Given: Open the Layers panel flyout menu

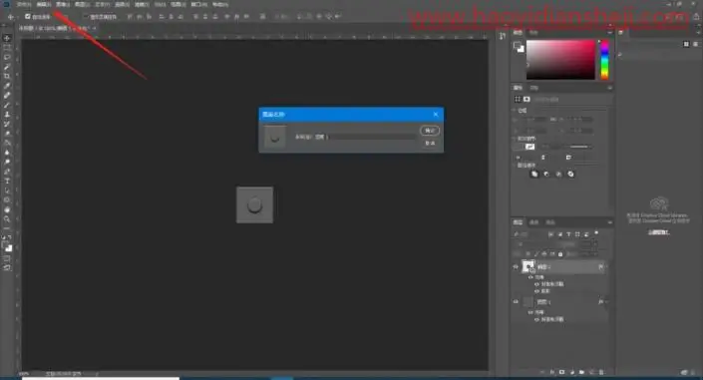Looking at the screenshot, I should click(609, 222).
